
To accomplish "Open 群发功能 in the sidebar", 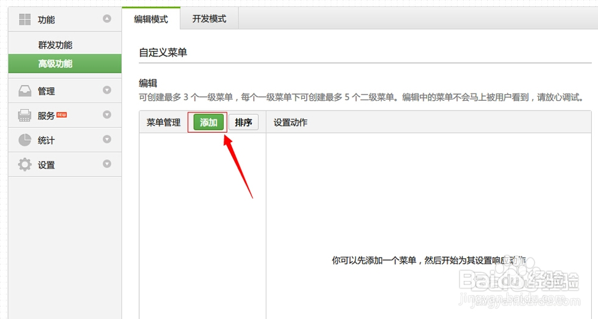I will coord(55,45).
